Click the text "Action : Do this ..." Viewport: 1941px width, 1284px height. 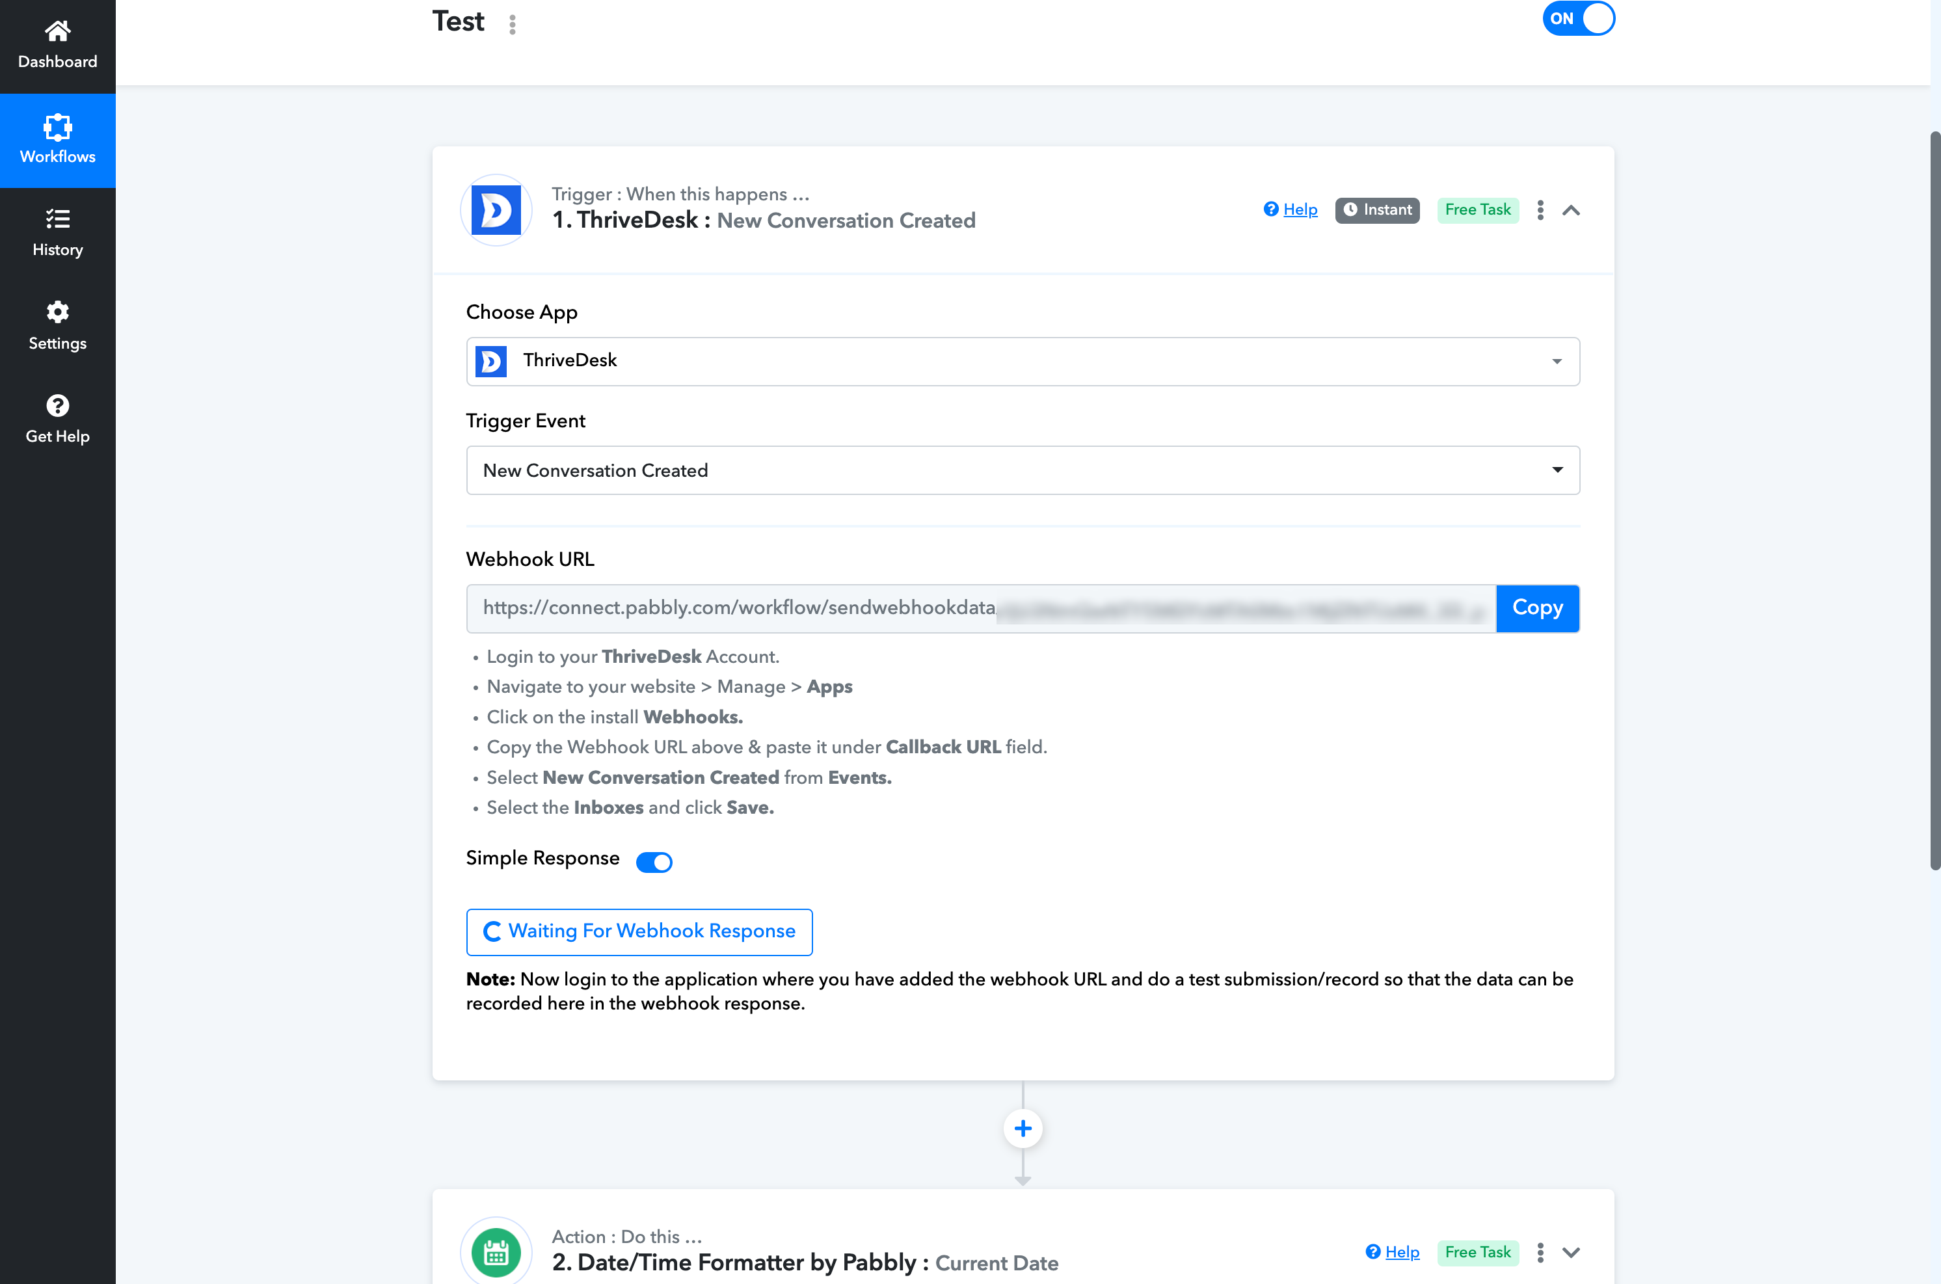pos(627,1237)
